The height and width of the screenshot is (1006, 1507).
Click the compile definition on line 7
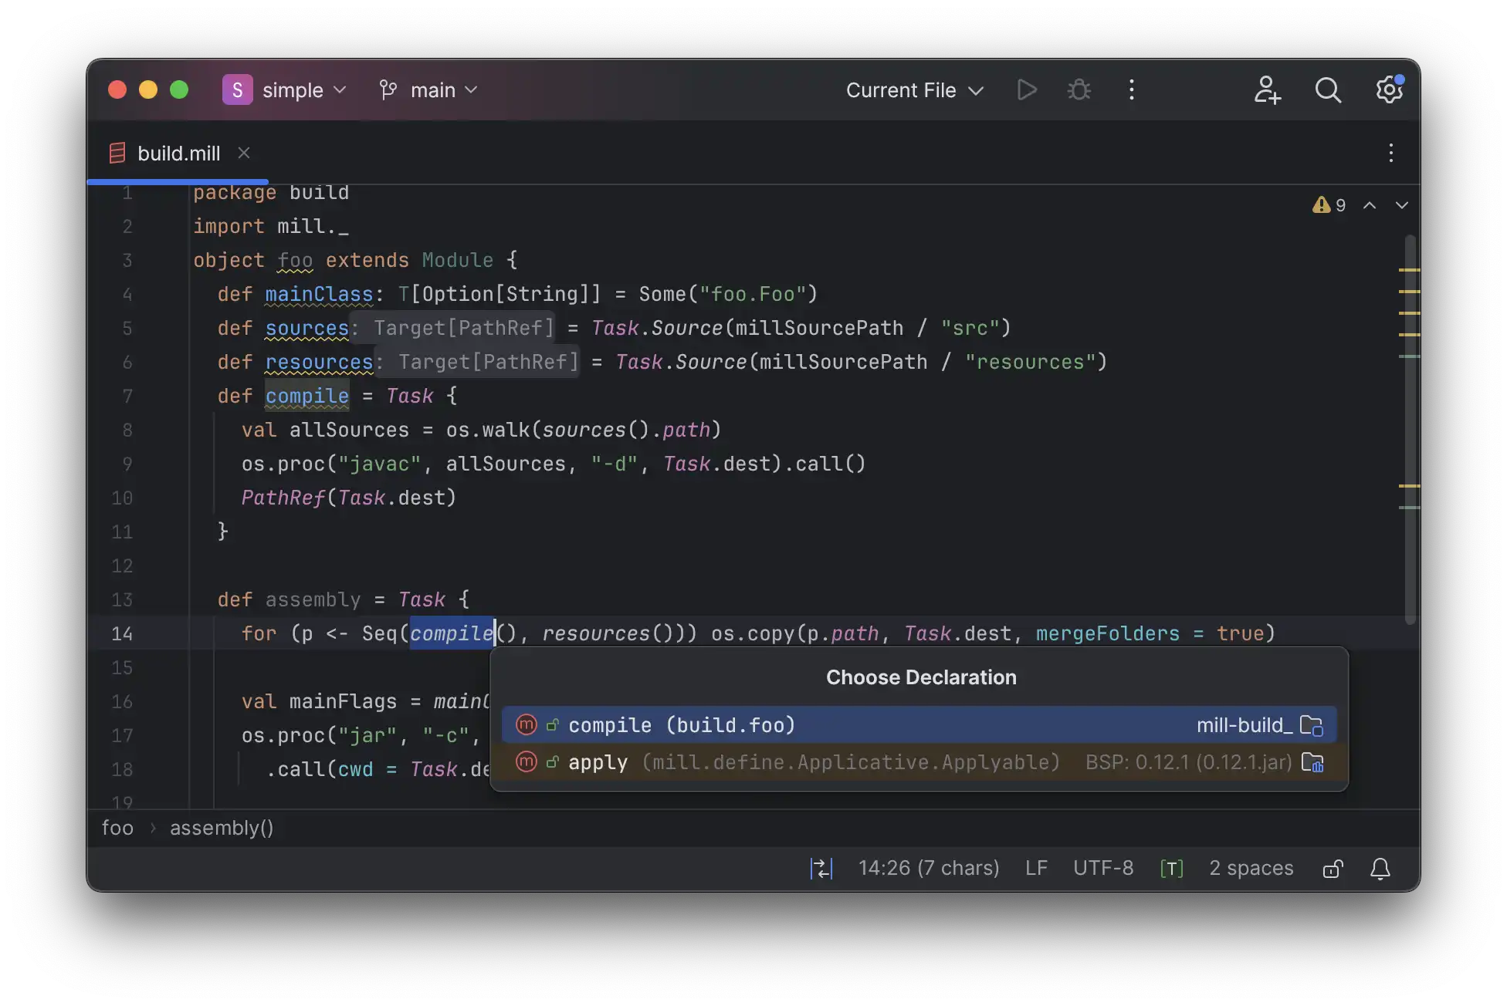click(x=307, y=396)
